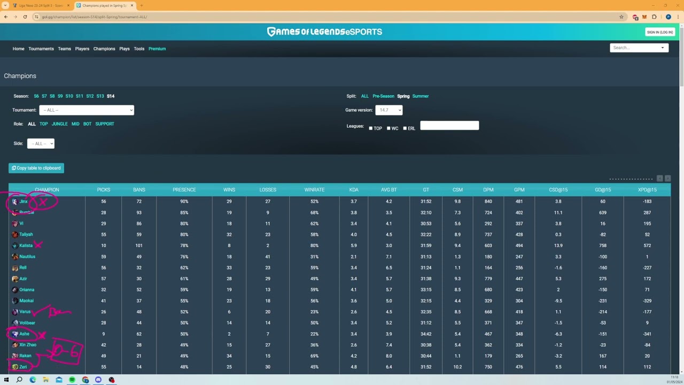Click the leagues text input field

[x=449, y=126]
